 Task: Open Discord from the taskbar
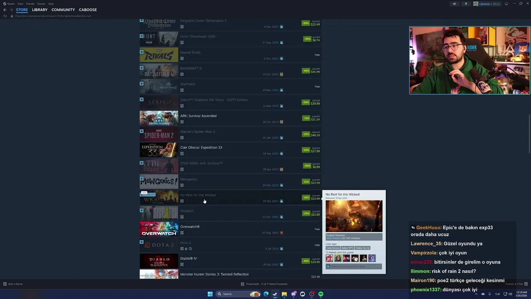pos(294,294)
